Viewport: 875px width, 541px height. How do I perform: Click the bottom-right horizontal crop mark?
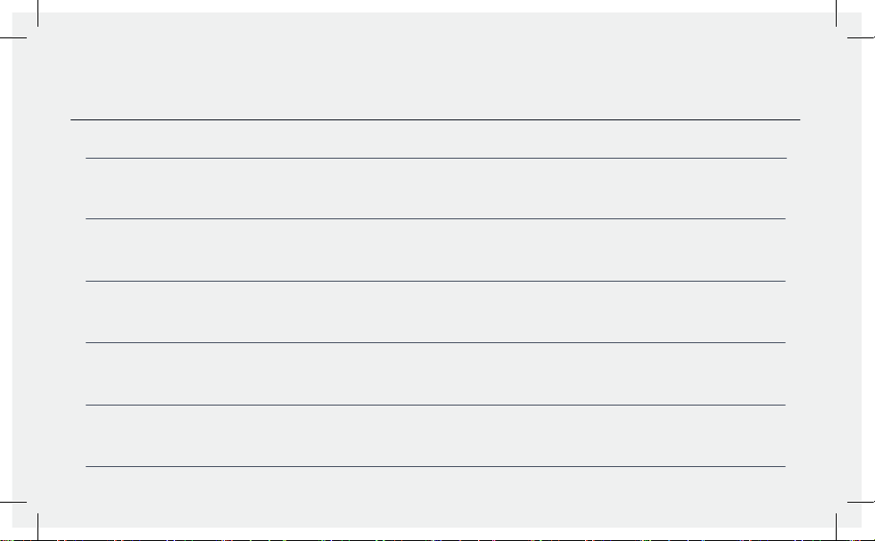click(x=861, y=502)
